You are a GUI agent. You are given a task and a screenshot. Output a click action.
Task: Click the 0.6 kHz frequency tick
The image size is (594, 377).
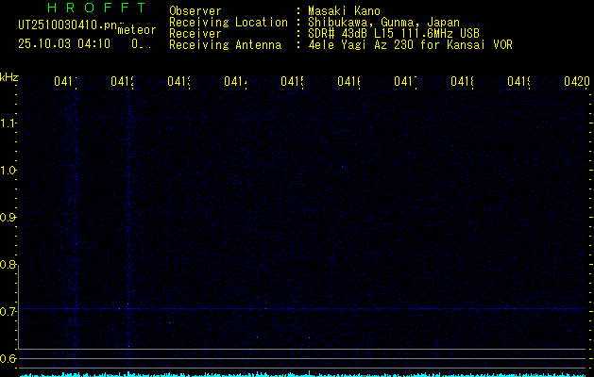pos(8,359)
